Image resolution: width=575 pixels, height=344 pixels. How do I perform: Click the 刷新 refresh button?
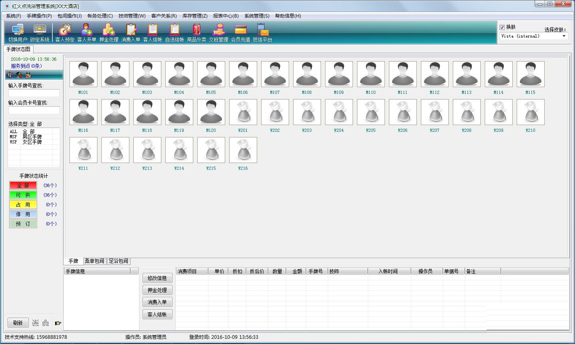(x=18, y=323)
